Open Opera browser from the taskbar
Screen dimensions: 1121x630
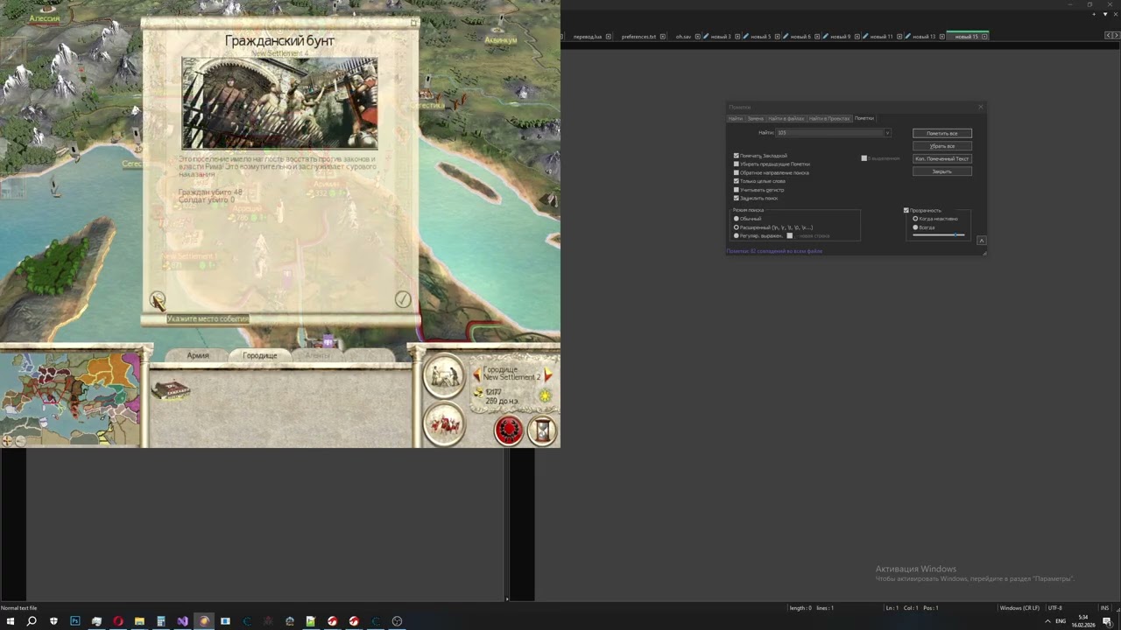pyautogui.click(x=117, y=621)
